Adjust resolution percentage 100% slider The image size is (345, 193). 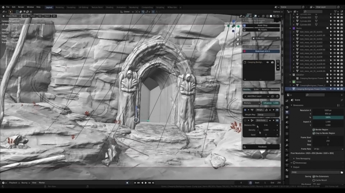[328, 117]
